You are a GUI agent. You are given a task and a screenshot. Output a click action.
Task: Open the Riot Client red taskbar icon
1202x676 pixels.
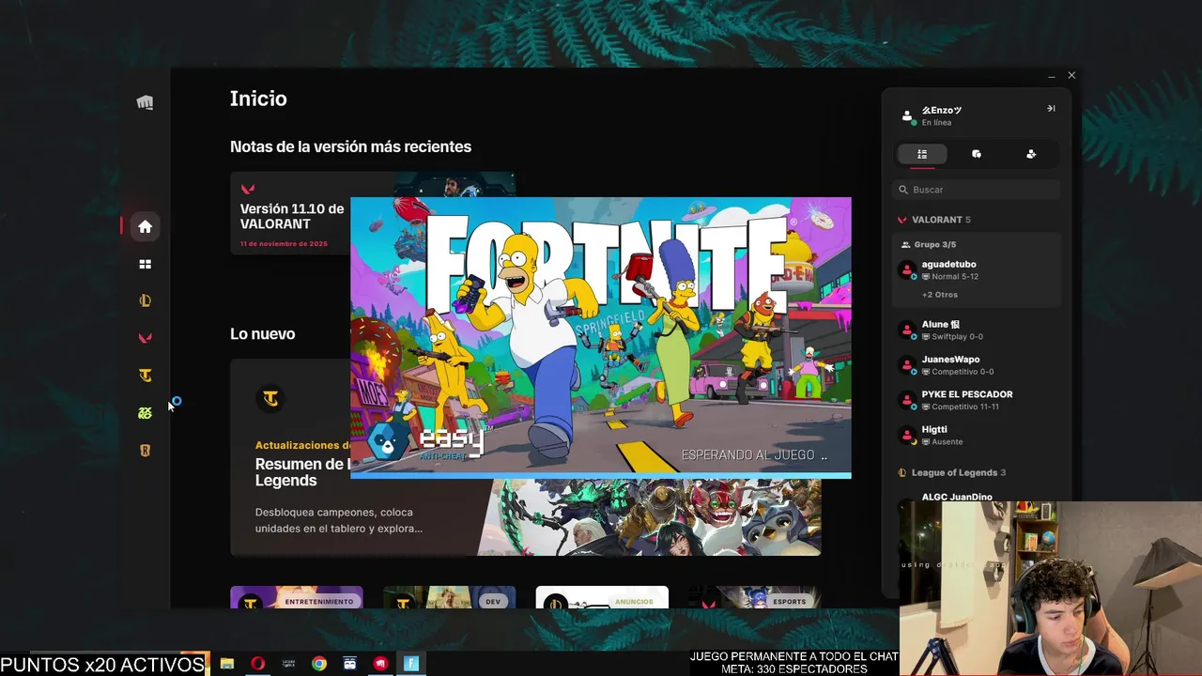pyautogui.click(x=380, y=663)
